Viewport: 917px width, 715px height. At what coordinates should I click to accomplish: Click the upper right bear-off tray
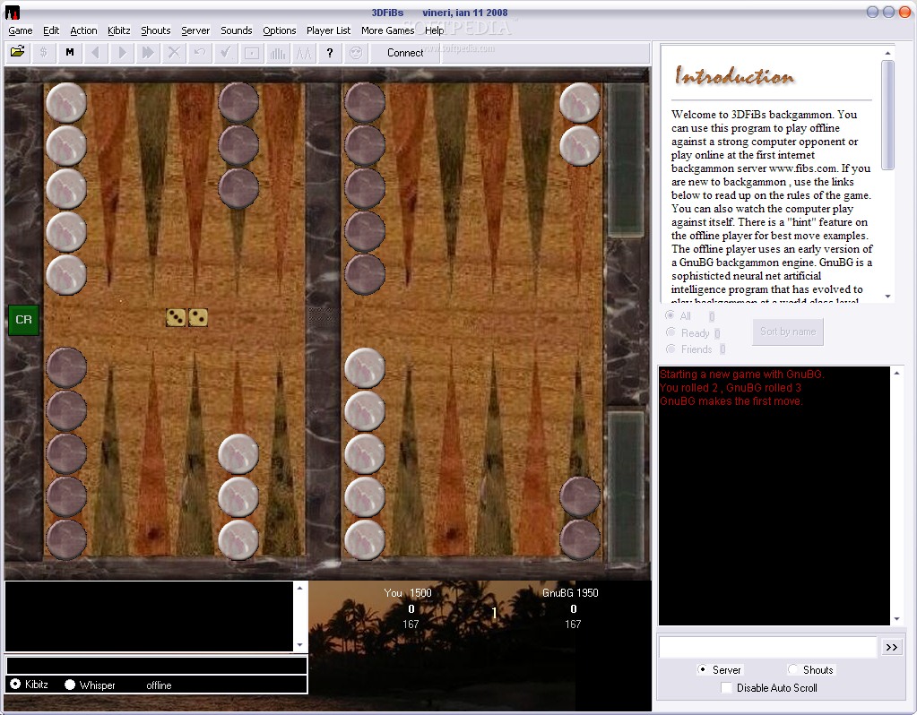click(x=625, y=160)
